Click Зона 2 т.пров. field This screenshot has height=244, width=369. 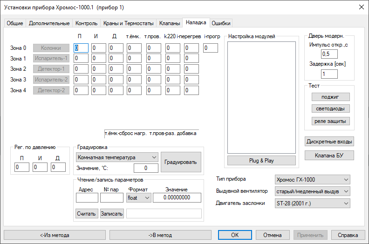[x=154, y=69]
